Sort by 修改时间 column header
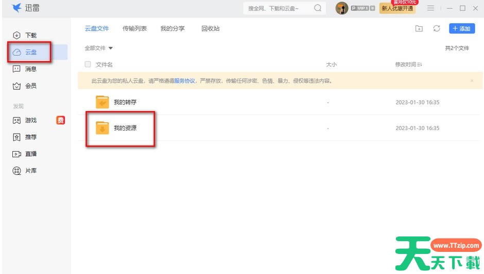Screen dimensions: 484x274 click(408, 64)
